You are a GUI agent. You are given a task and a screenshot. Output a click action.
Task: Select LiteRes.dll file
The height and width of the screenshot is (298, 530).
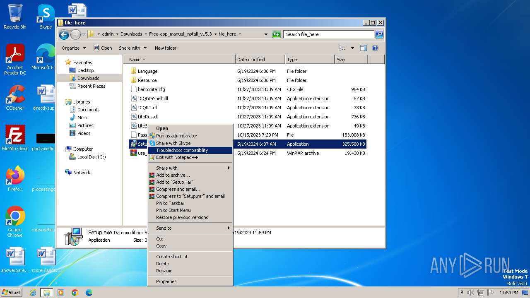pyautogui.click(x=248, y=117)
